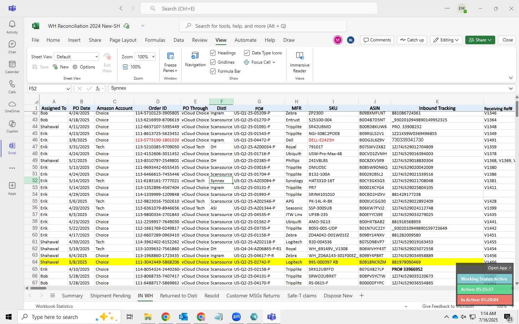The height and width of the screenshot is (324, 519).
Task: Toggle the Headings checkbox
Action: [213, 53]
